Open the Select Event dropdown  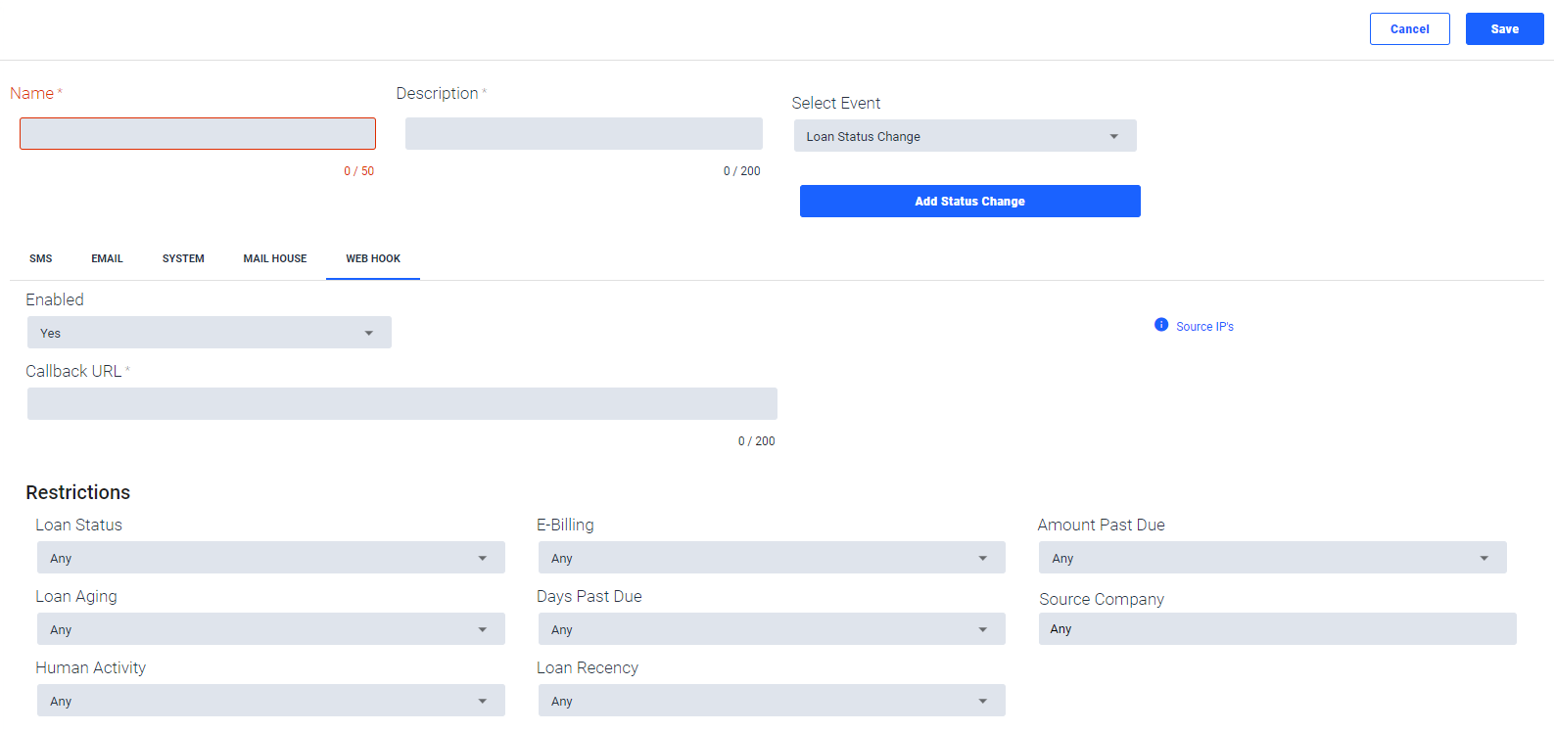(x=965, y=136)
